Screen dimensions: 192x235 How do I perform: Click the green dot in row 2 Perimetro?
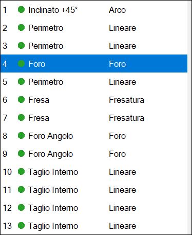[21, 28]
